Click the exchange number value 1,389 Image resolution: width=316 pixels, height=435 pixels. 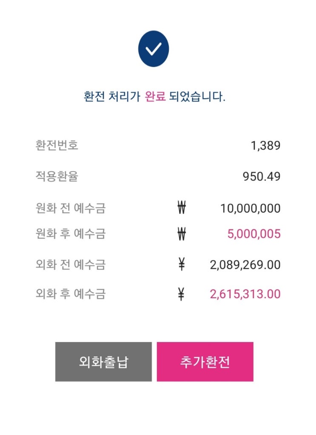point(265,146)
